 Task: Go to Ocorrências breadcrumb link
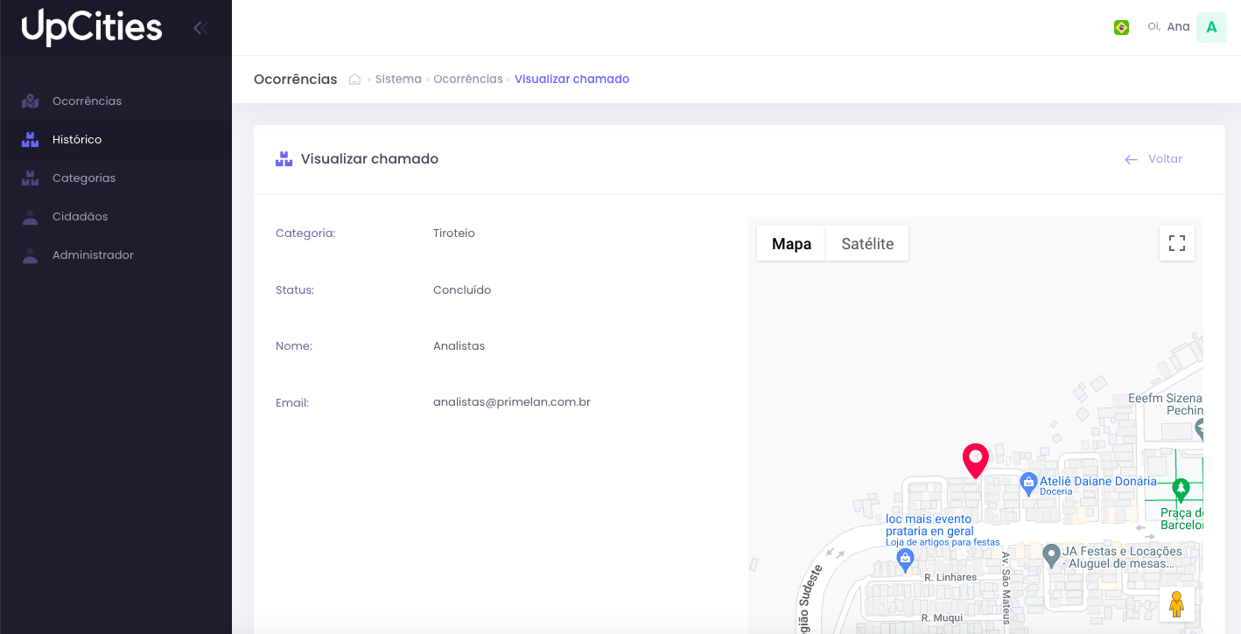coord(468,79)
